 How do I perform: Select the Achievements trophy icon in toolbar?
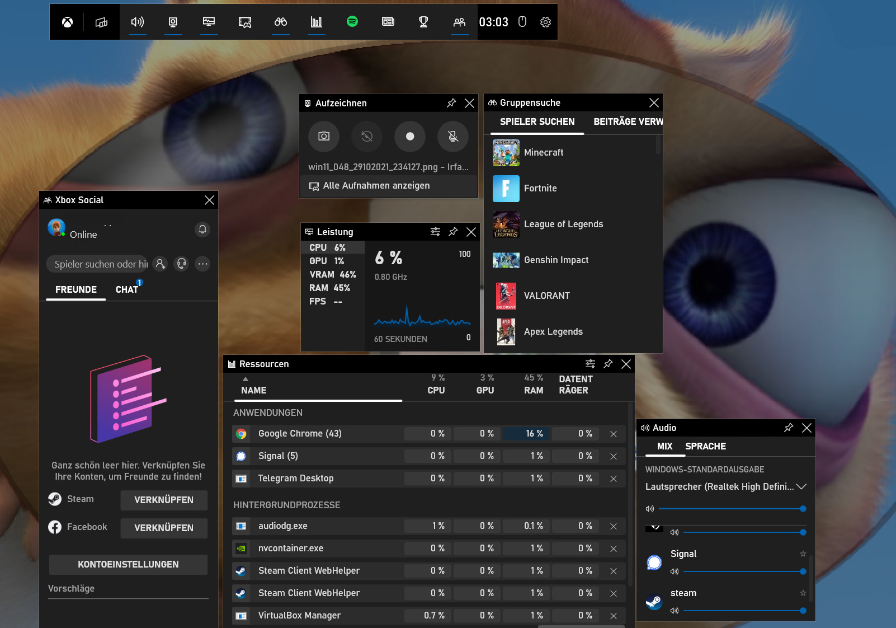pyautogui.click(x=423, y=22)
